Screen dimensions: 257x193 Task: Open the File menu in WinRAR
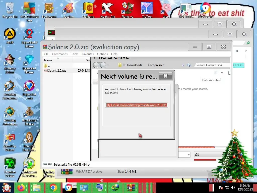pos(46,54)
